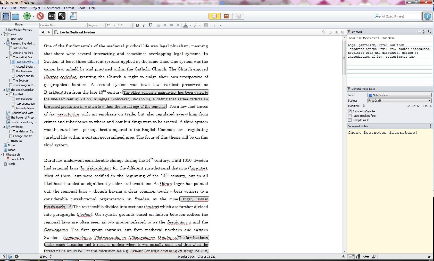Screen dimensions: 434x261
Task: Apply bold formatting with the B button
Action: tap(137, 25)
